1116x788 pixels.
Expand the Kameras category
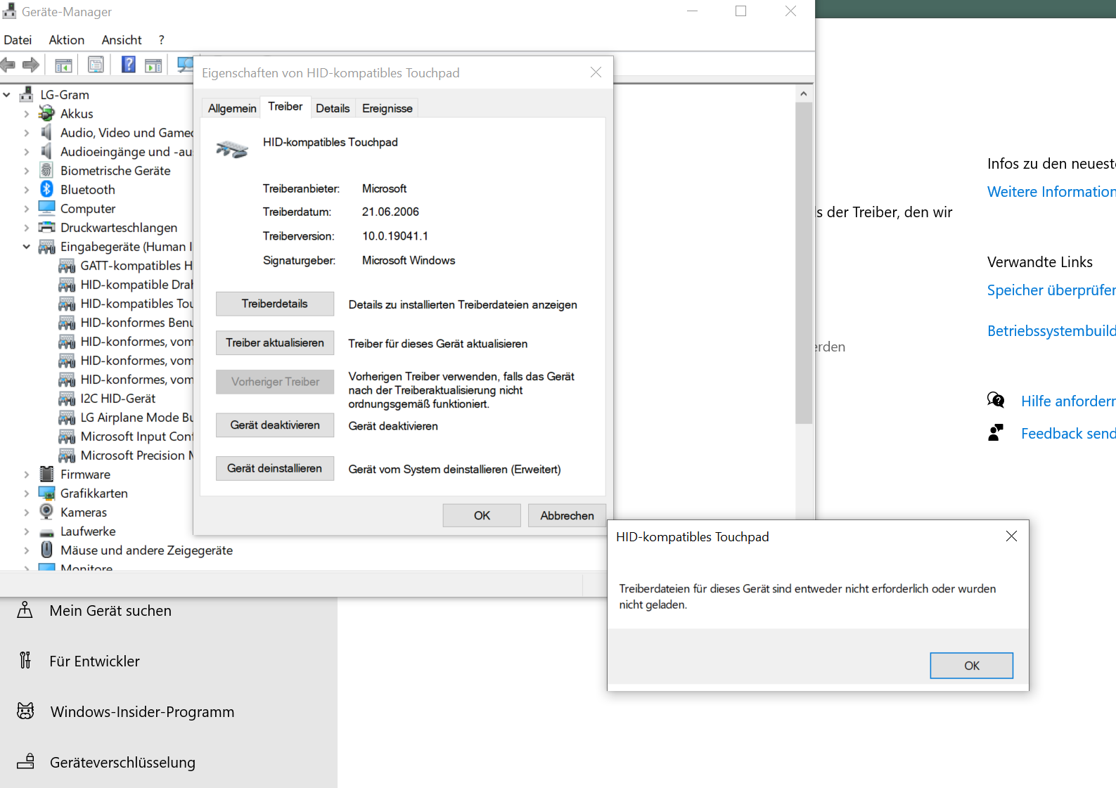pos(27,512)
